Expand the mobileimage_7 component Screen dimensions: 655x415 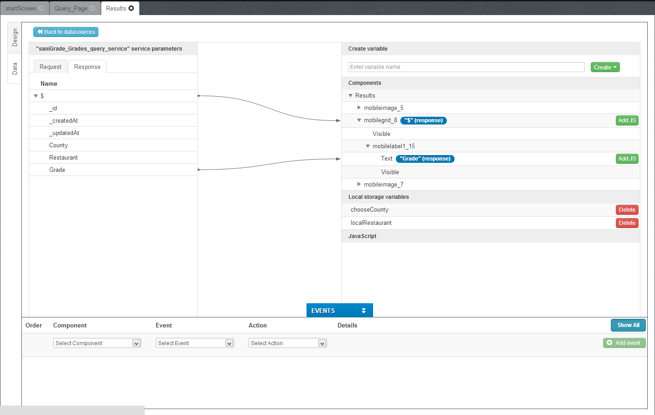[x=359, y=184]
